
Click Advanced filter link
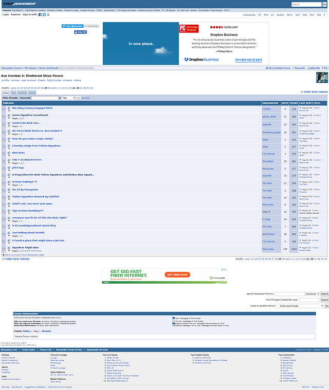85,98
